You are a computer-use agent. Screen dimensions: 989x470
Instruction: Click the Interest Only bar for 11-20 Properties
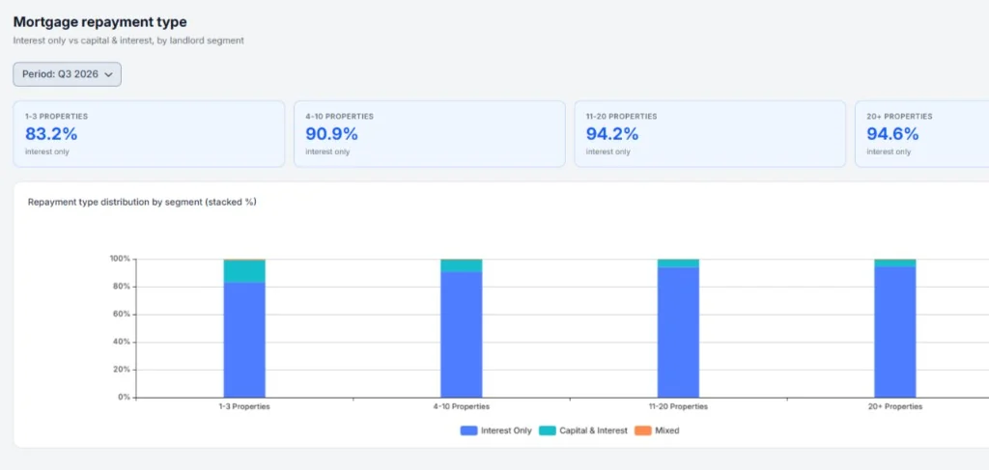coord(678,333)
